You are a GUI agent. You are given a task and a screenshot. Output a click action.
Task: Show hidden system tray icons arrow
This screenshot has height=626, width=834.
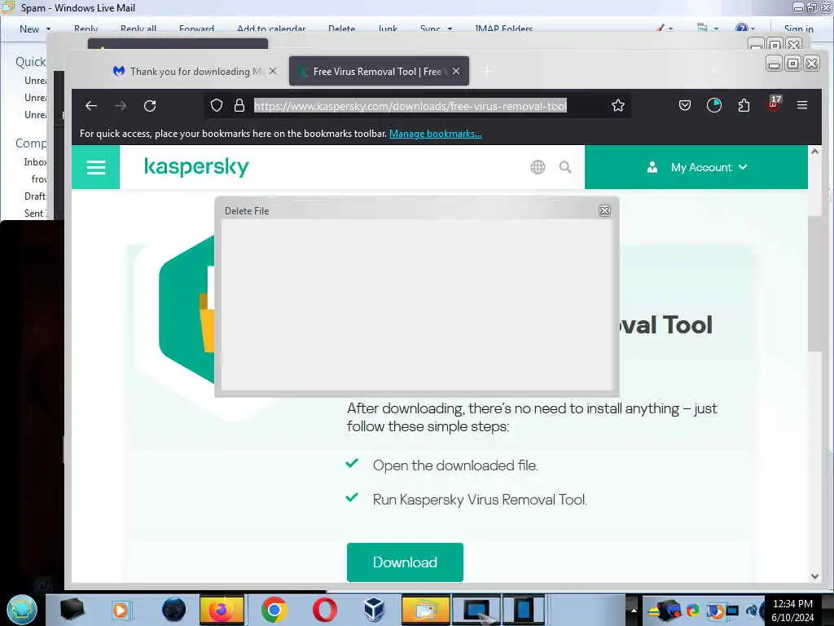coord(633,610)
